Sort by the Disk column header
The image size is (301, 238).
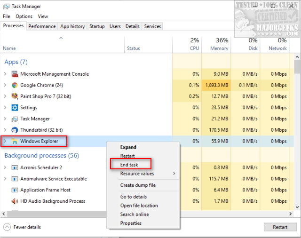[246, 45]
